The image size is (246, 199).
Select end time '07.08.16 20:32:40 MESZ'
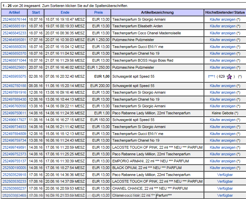tap(65, 76)
